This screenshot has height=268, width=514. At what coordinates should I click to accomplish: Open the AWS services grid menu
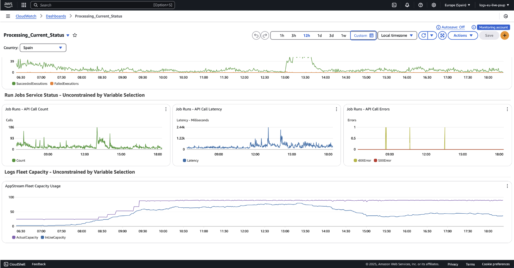click(x=24, y=5)
